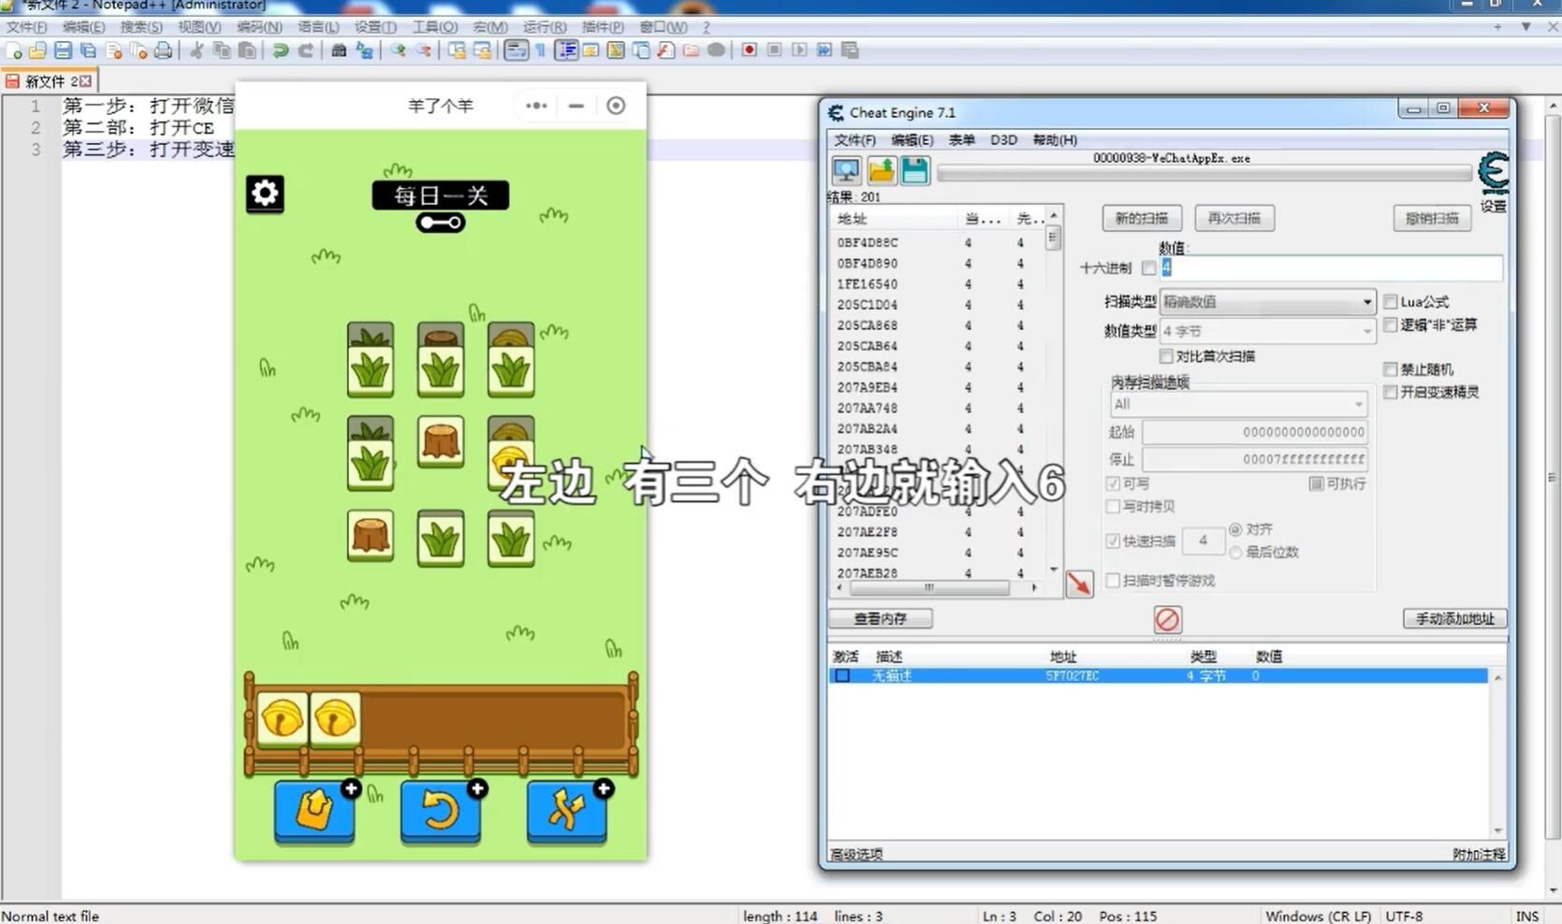Use the shuffle tiles power-up button
Viewport: 1562px width, 924px height.
coord(566,810)
